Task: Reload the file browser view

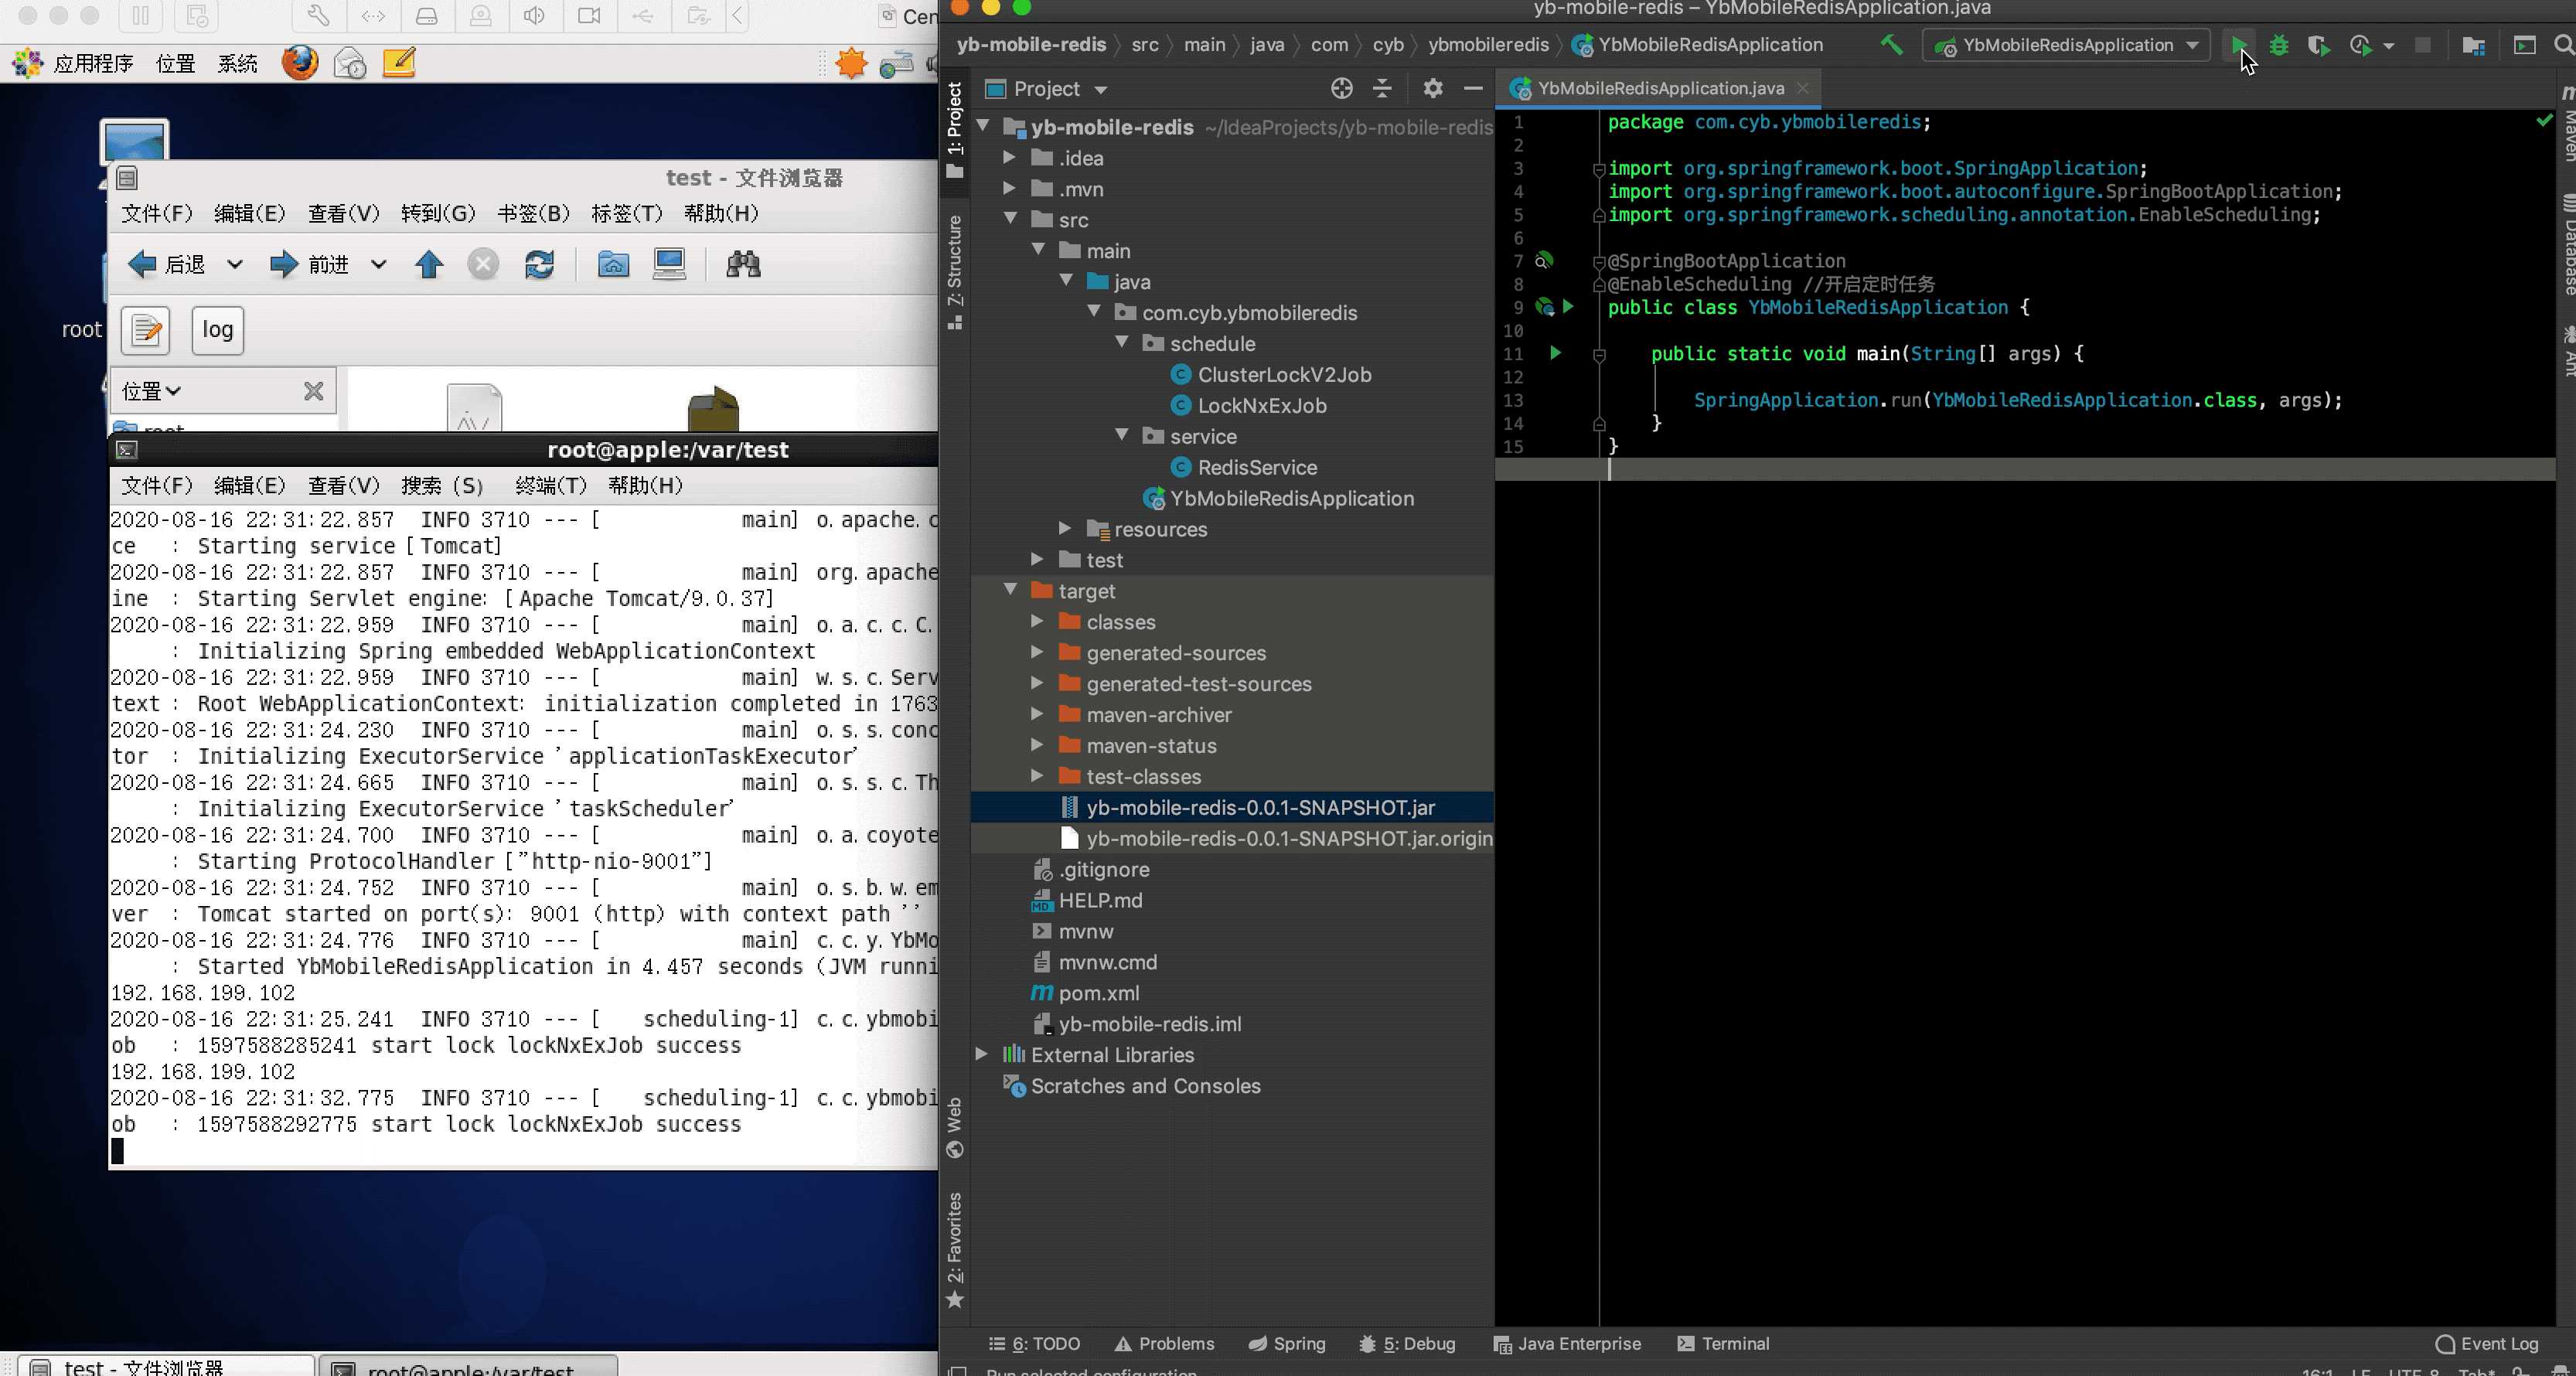Action: [539, 264]
